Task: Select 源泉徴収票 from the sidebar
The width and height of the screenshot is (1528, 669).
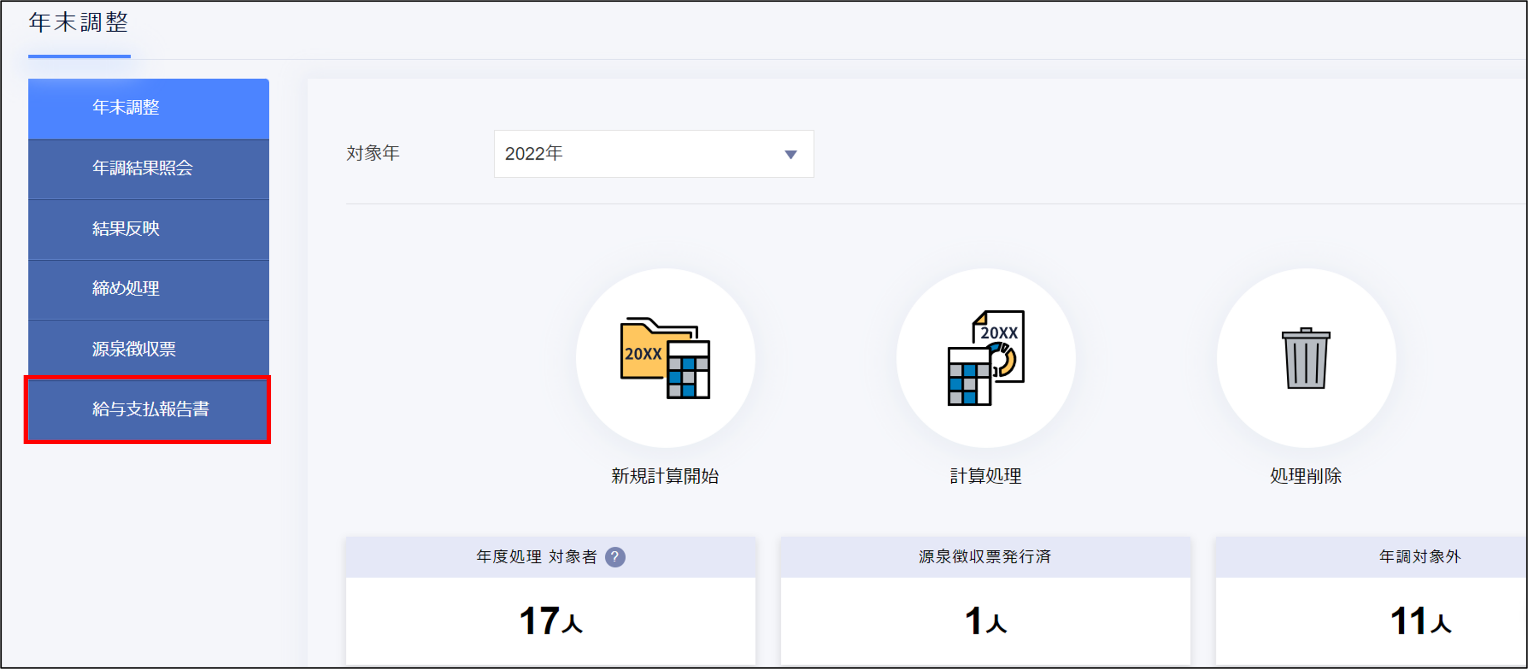Action: [148, 349]
